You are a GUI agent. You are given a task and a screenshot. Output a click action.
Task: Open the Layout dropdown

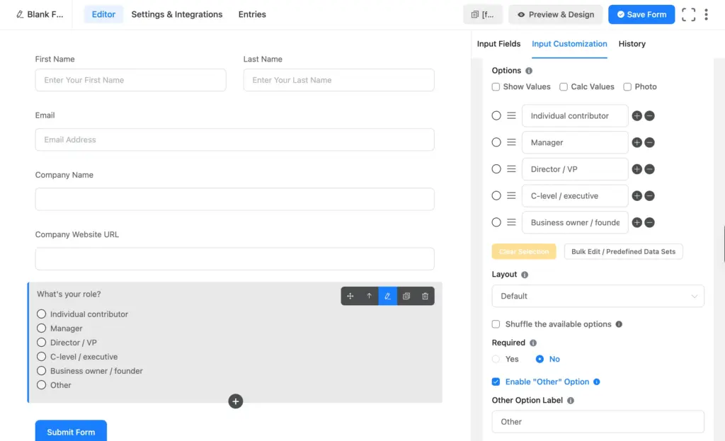[598, 296]
